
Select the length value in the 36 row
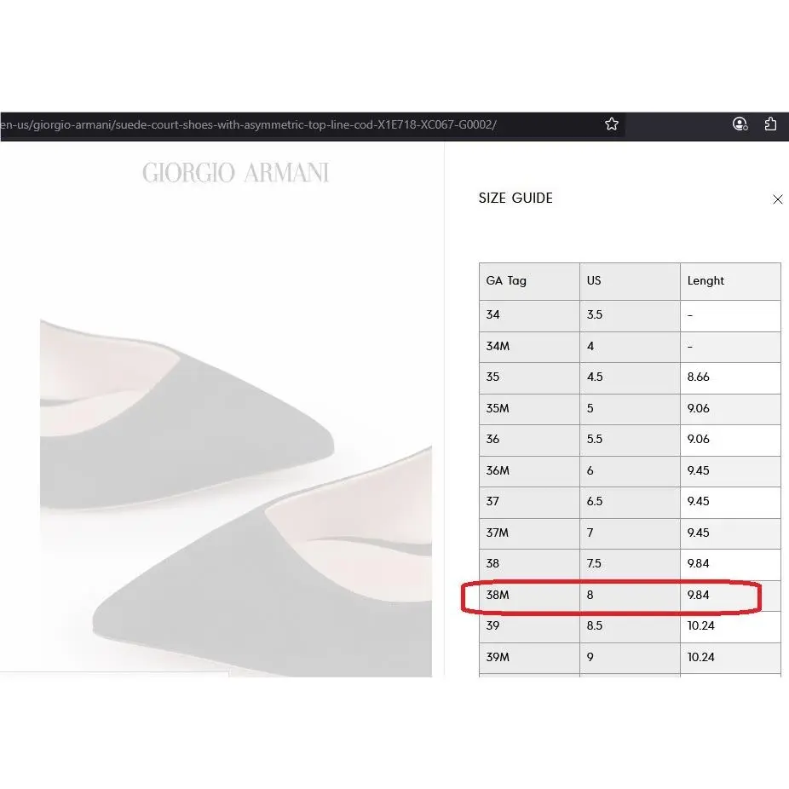pos(730,441)
